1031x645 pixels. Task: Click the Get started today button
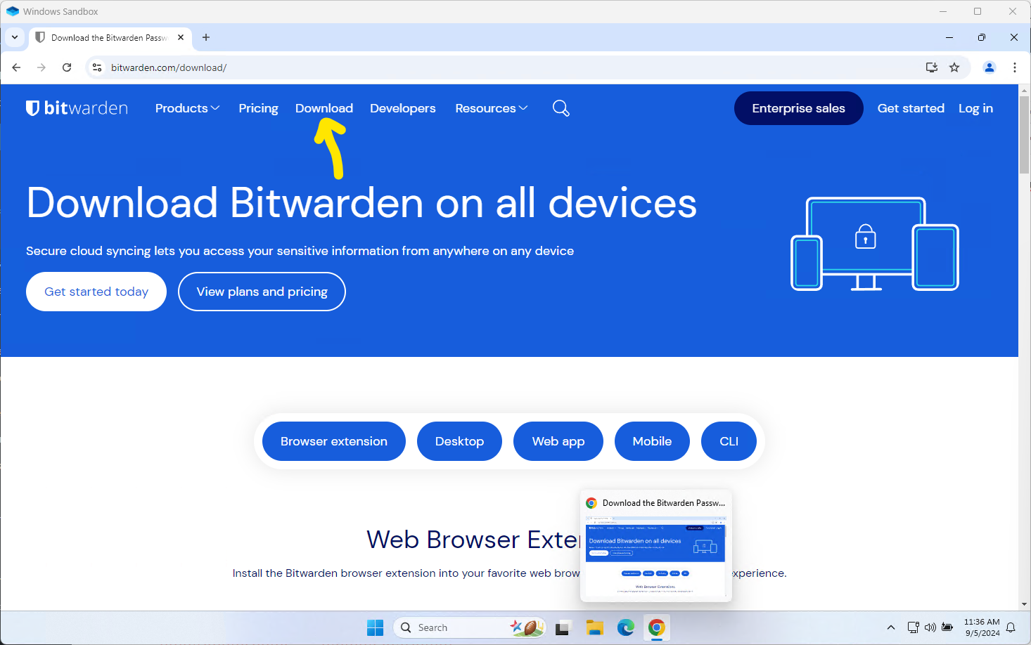(96, 292)
